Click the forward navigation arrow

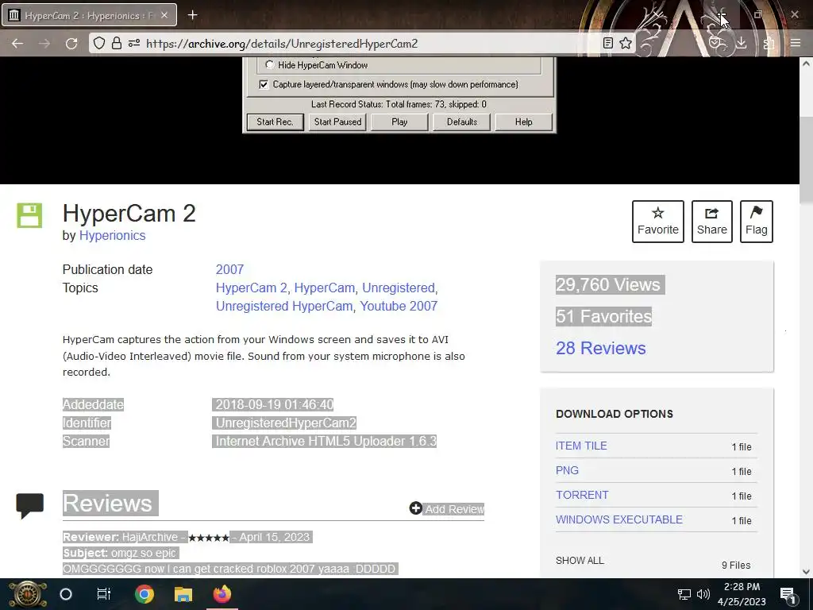point(44,44)
